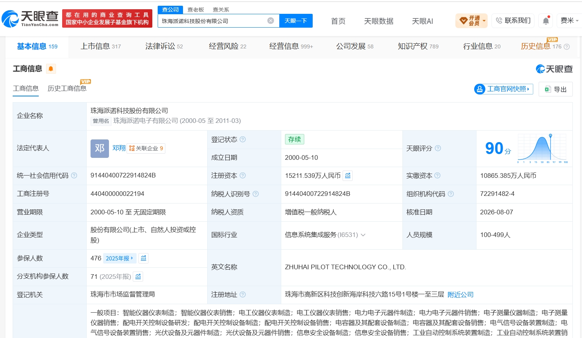582x338 pixels.
Task: Open help icon next to 天眼评分
Action: click(x=438, y=148)
